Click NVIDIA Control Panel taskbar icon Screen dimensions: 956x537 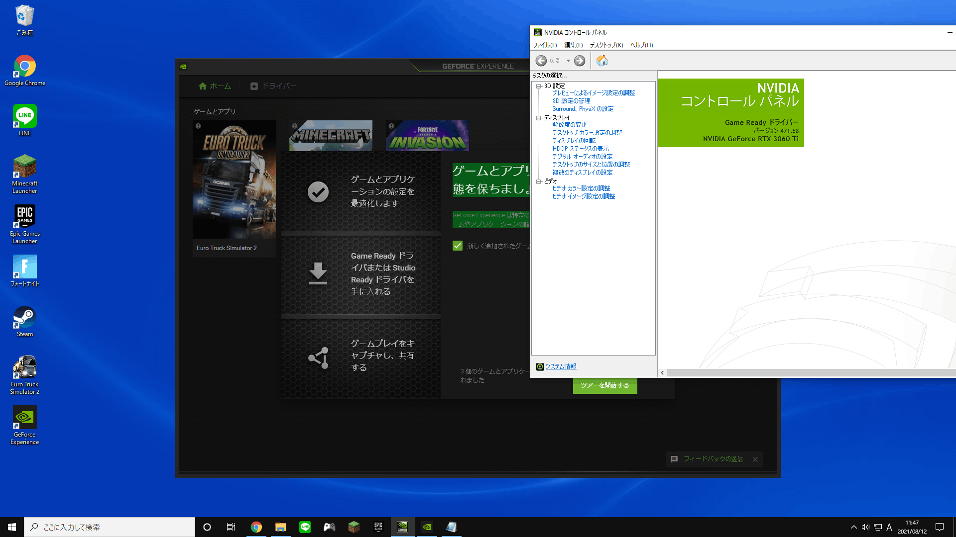[402, 527]
